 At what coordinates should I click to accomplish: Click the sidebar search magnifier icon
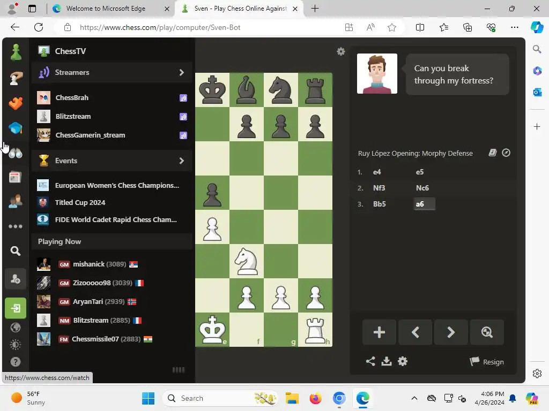[x=16, y=250]
